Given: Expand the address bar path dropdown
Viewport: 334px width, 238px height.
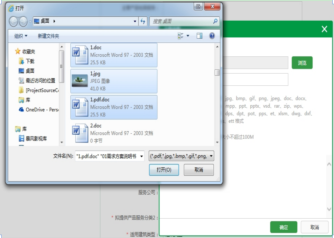Looking at the screenshot, I should click(x=135, y=21).
